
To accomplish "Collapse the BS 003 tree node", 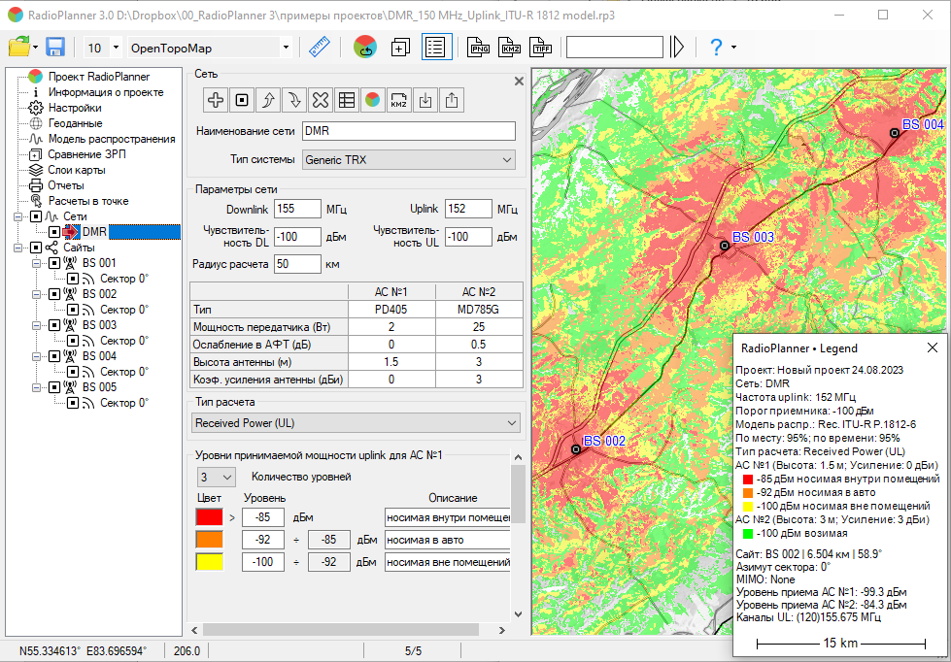I will (x=36, y=325).
